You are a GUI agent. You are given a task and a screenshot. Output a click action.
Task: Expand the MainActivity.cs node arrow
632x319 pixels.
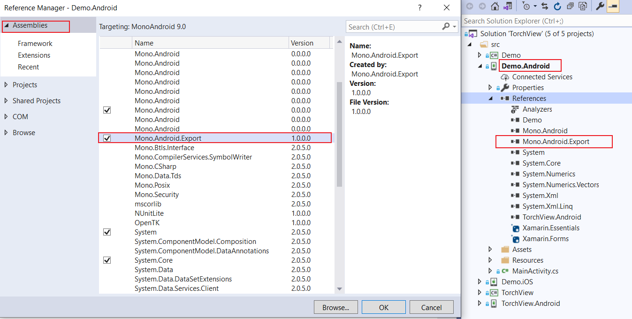(490, 271)
